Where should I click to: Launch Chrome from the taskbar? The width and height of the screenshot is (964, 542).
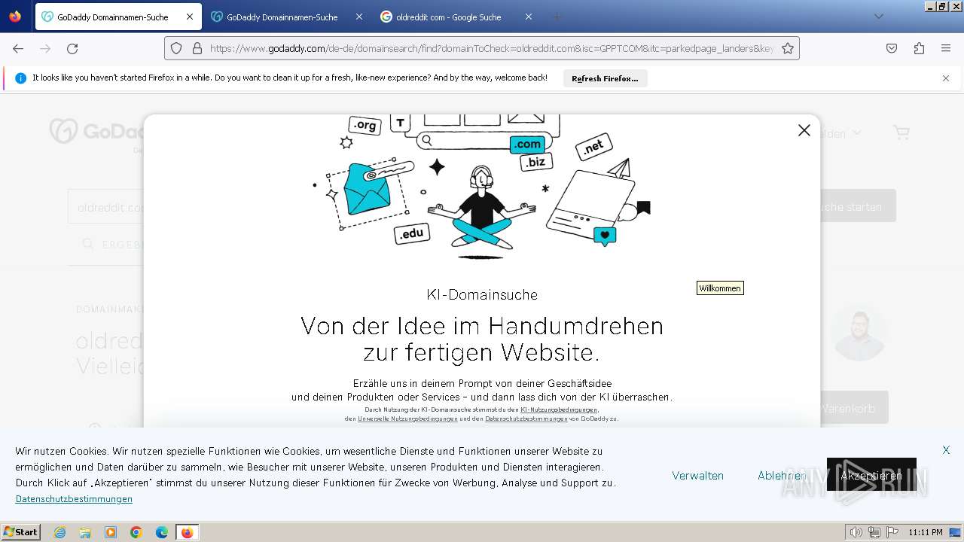tap(136, 532)
